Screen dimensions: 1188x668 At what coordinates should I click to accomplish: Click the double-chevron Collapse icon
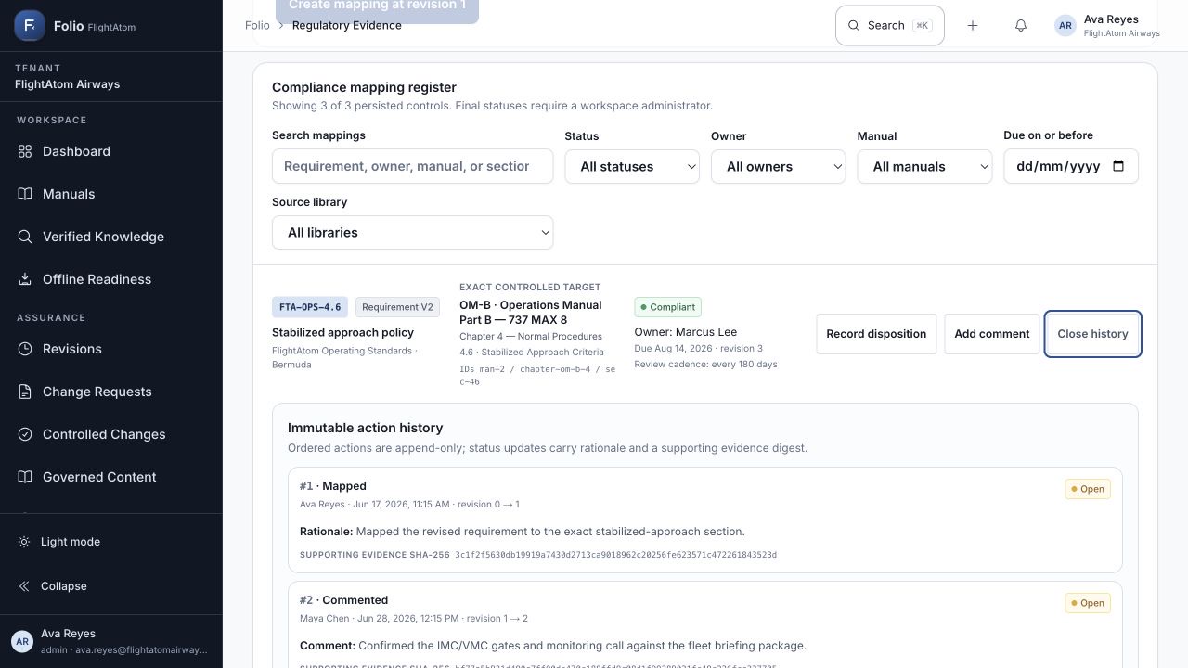coord(24,586)
